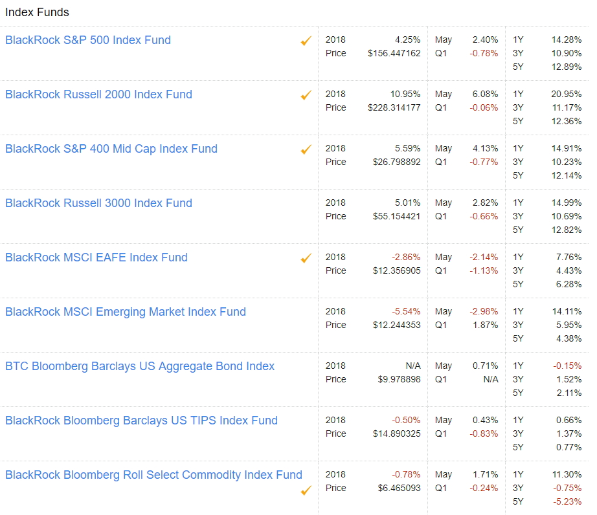Click the $156.447162 price value
The width and height of the screenshot is (597, 515).
click(x=394, y=54)
